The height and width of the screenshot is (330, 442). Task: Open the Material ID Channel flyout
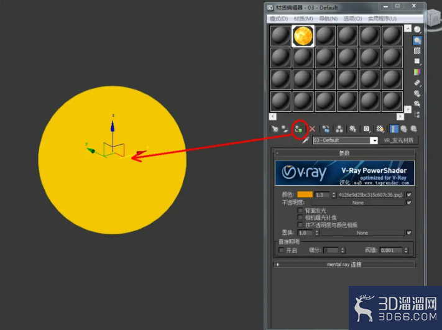[x=366, y=129]
